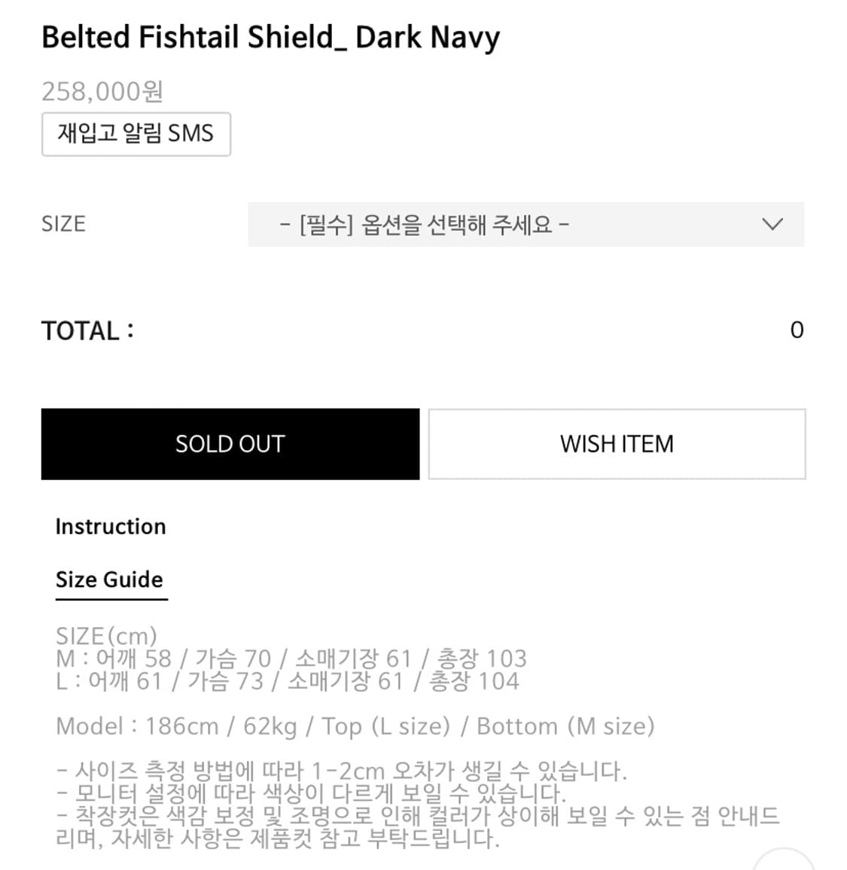Click the chevron arrow in the size selector
The height and width of the screenshot is (870, 847).
(772, 224)
